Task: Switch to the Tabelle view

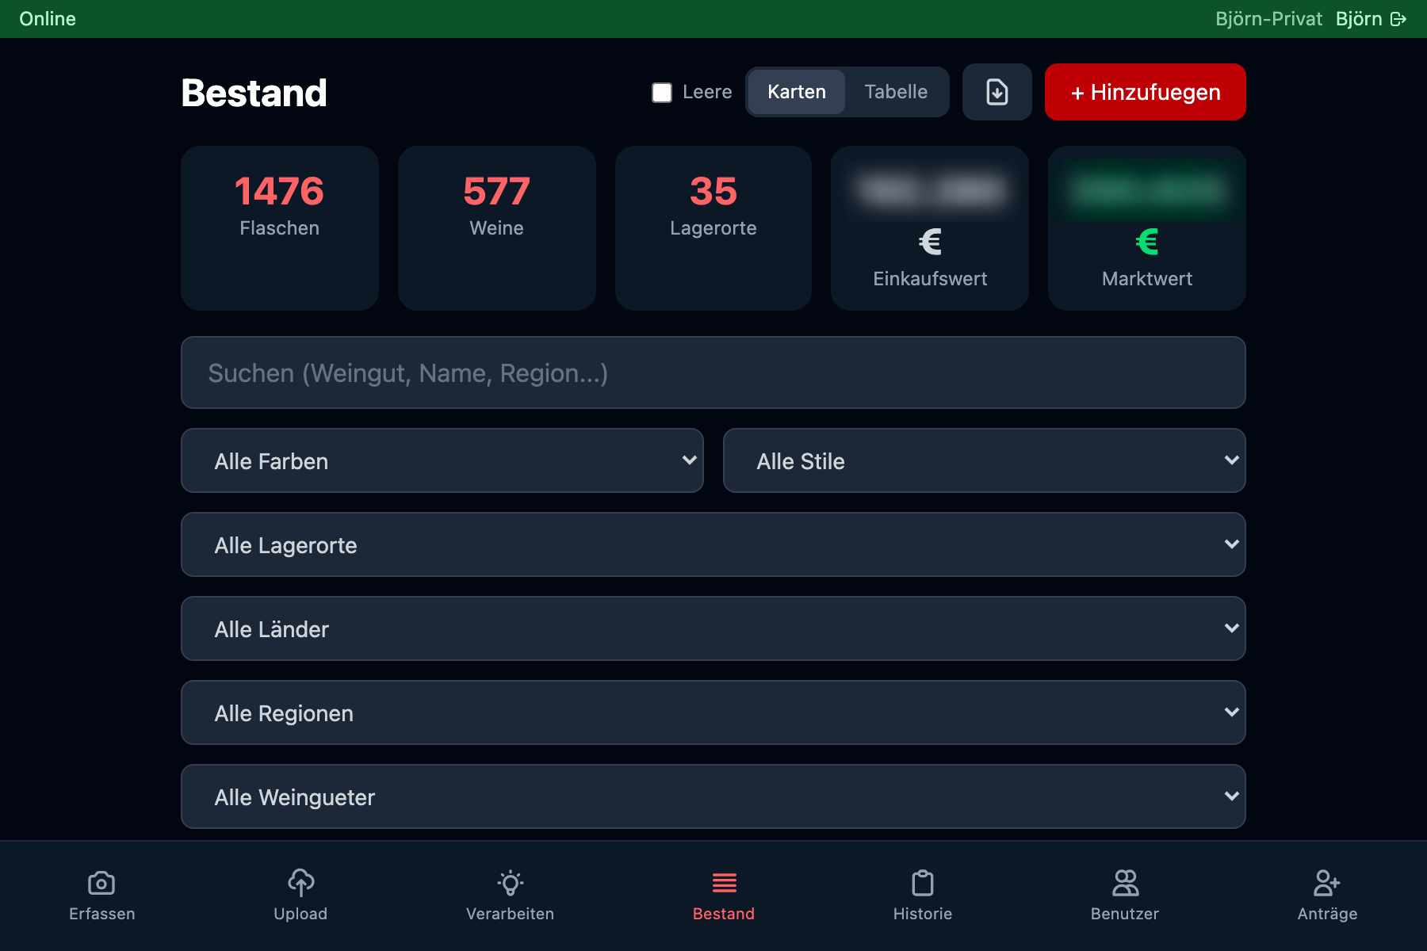Action: [x=896, y=92]
